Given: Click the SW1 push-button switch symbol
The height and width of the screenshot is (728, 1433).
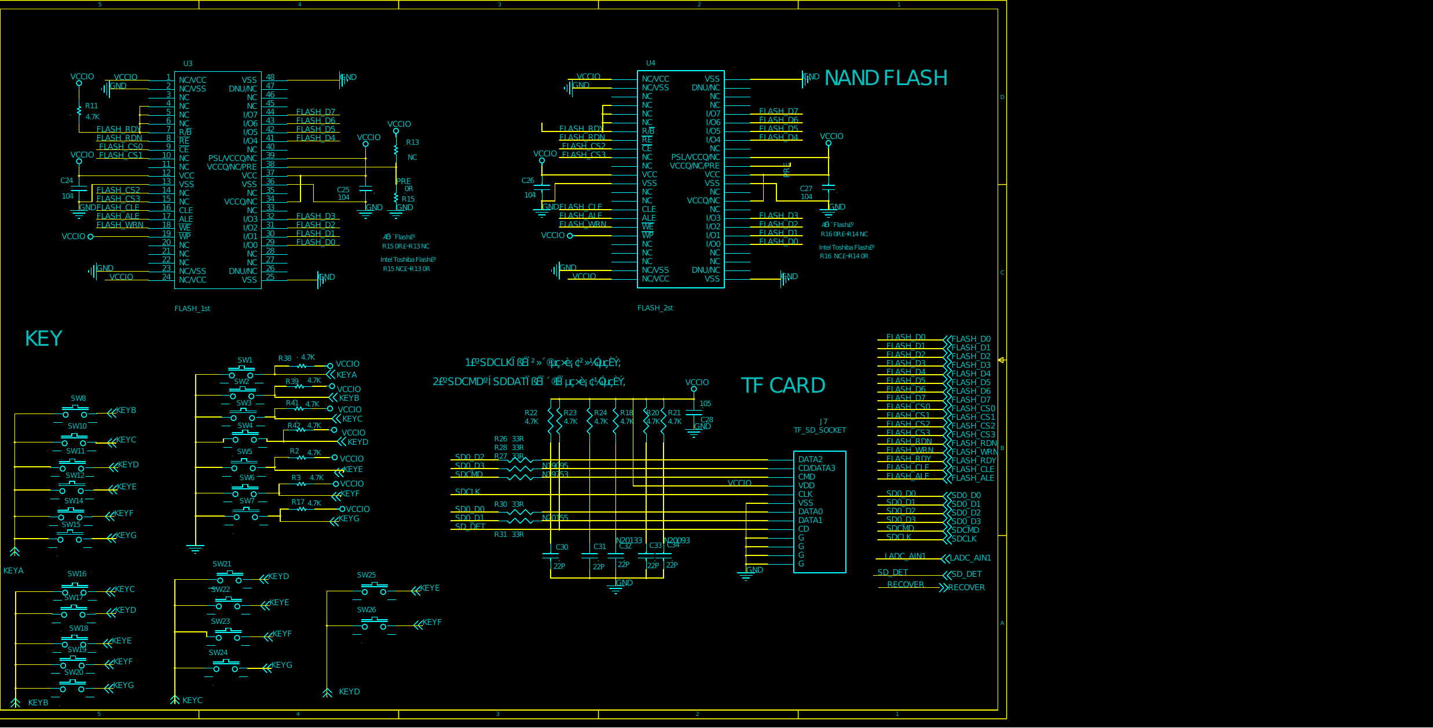Looking at the screenshot, I should coord(241,371).
